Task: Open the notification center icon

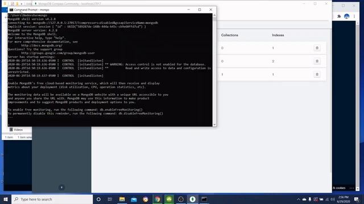Action: 357,199
